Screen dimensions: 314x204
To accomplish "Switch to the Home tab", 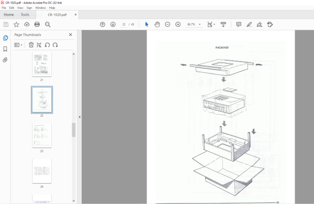I will click(9, 15).
